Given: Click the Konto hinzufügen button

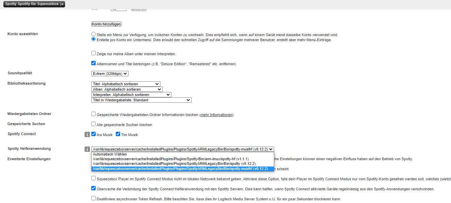Looking at the screenshot, I should tap(106, 24).
